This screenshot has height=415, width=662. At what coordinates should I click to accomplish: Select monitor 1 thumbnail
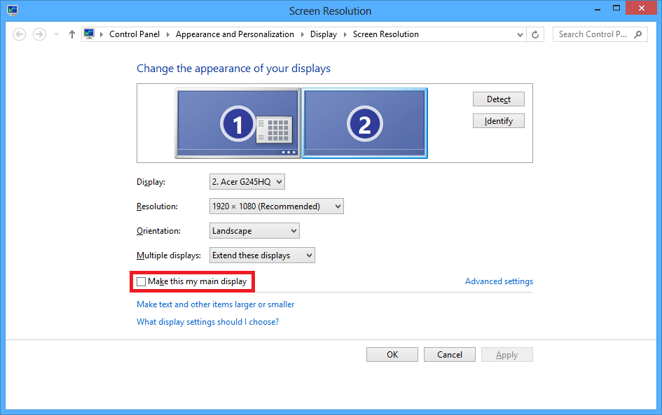(237, 123)
